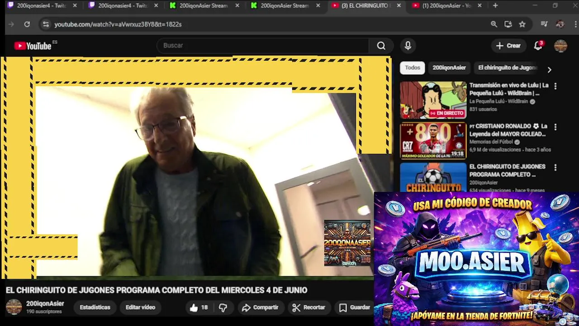Click the YouTube logo home link

33,46
